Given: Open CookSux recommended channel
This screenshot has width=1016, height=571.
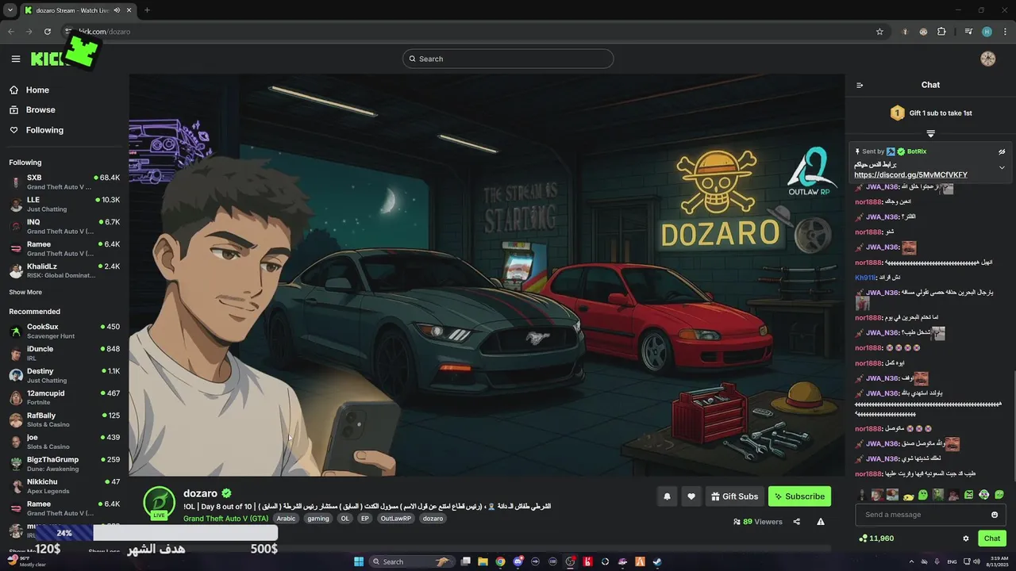Looking at the screenshot, I should pyautogui.click(x=64, y=331).
